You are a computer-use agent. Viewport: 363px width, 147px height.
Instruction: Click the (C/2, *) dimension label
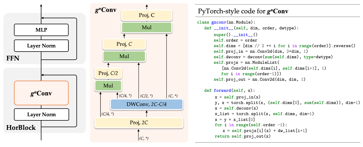(x=147, y=96)
